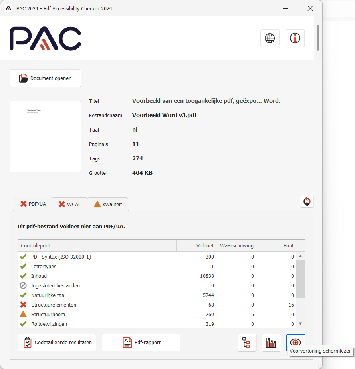The width and height of the screenshot is (355, 369).
Task: Click the Tags value 274
Action: (x=137, y=158)
